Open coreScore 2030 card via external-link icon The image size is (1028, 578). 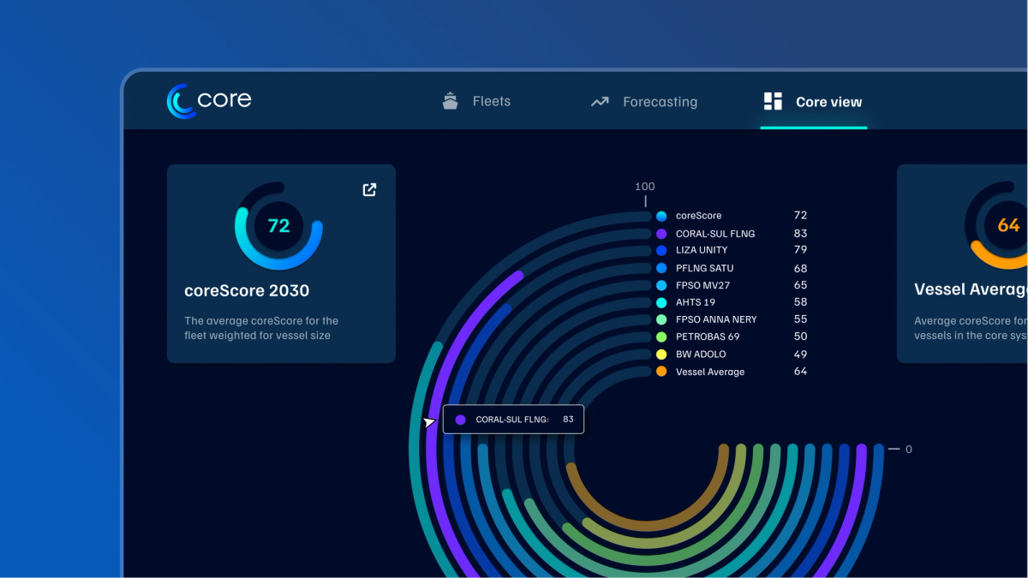tap(369, 189)
